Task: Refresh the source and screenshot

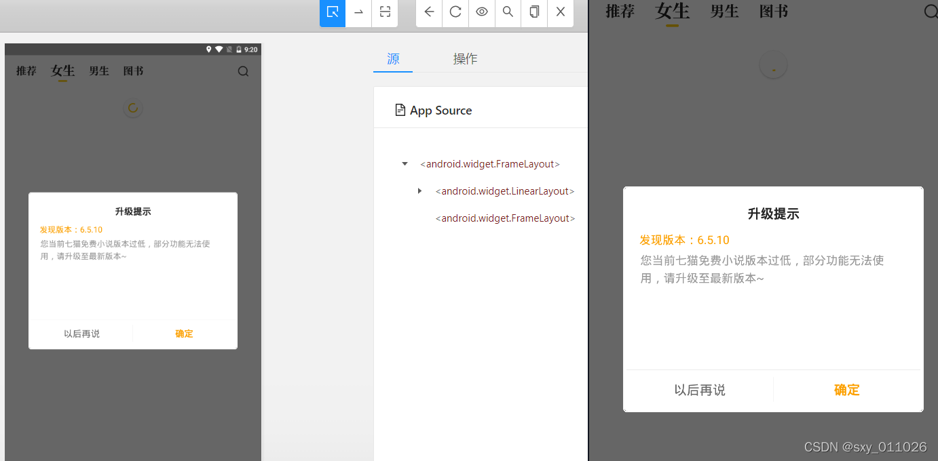Action: click(455, 12)
